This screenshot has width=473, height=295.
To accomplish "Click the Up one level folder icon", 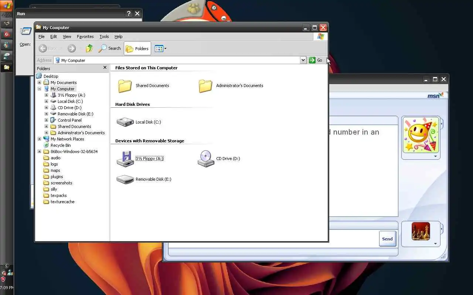I will 89,48.
